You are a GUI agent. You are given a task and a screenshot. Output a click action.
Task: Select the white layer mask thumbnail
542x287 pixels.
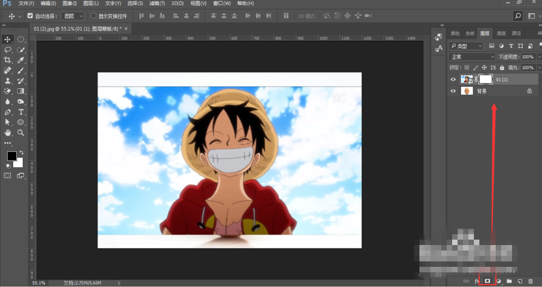485,80
